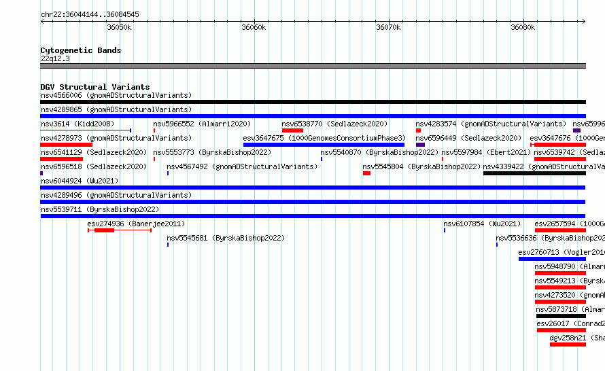This screenshot has width=605, height=371.
Task: Click nsv6044924 (Wu2021) label
Action: (x=80, y=181)
